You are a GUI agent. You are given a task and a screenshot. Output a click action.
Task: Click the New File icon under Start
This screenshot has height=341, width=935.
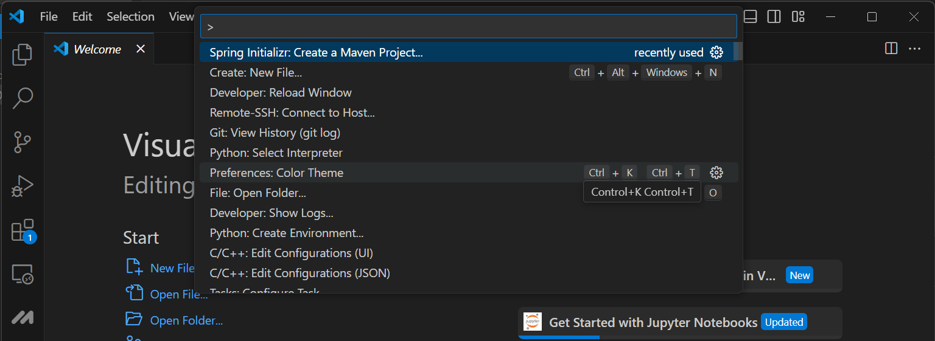(133, 267)
